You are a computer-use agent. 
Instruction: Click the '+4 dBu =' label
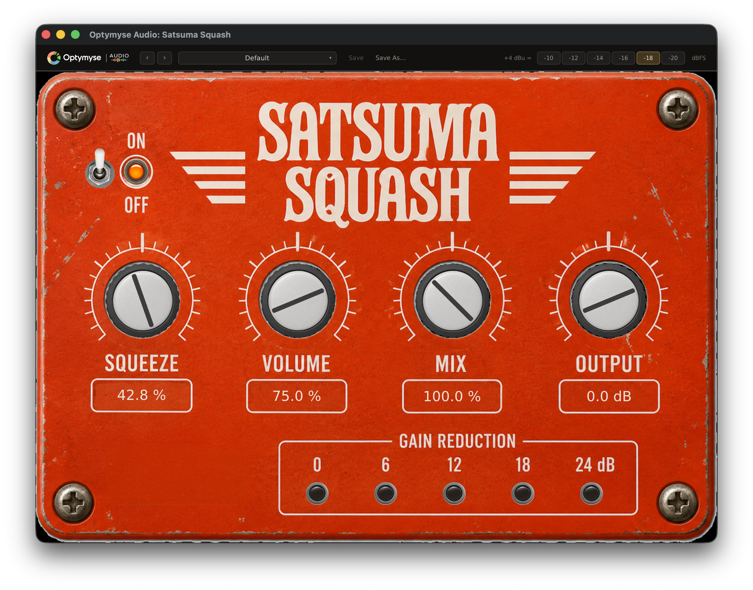tap(518, 58)
